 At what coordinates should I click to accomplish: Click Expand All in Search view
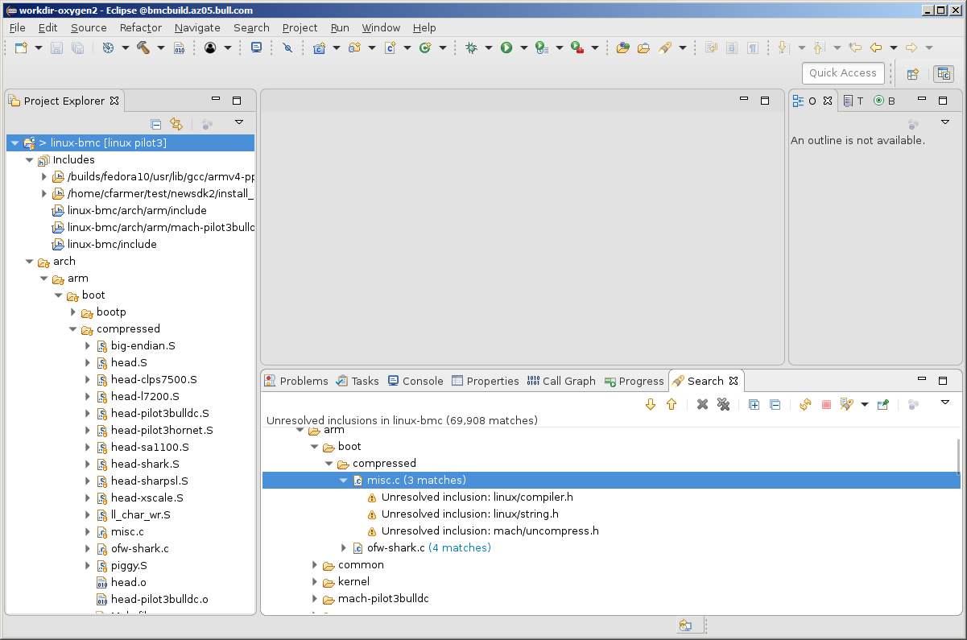point(754,404)
